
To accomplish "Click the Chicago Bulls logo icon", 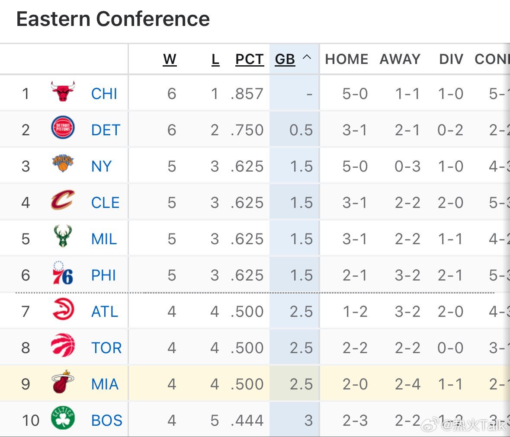I will pyautogui.click(x=63, y=92).
